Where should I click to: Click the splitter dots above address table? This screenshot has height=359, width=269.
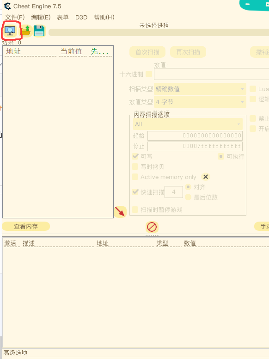click(x=152, y=235)
